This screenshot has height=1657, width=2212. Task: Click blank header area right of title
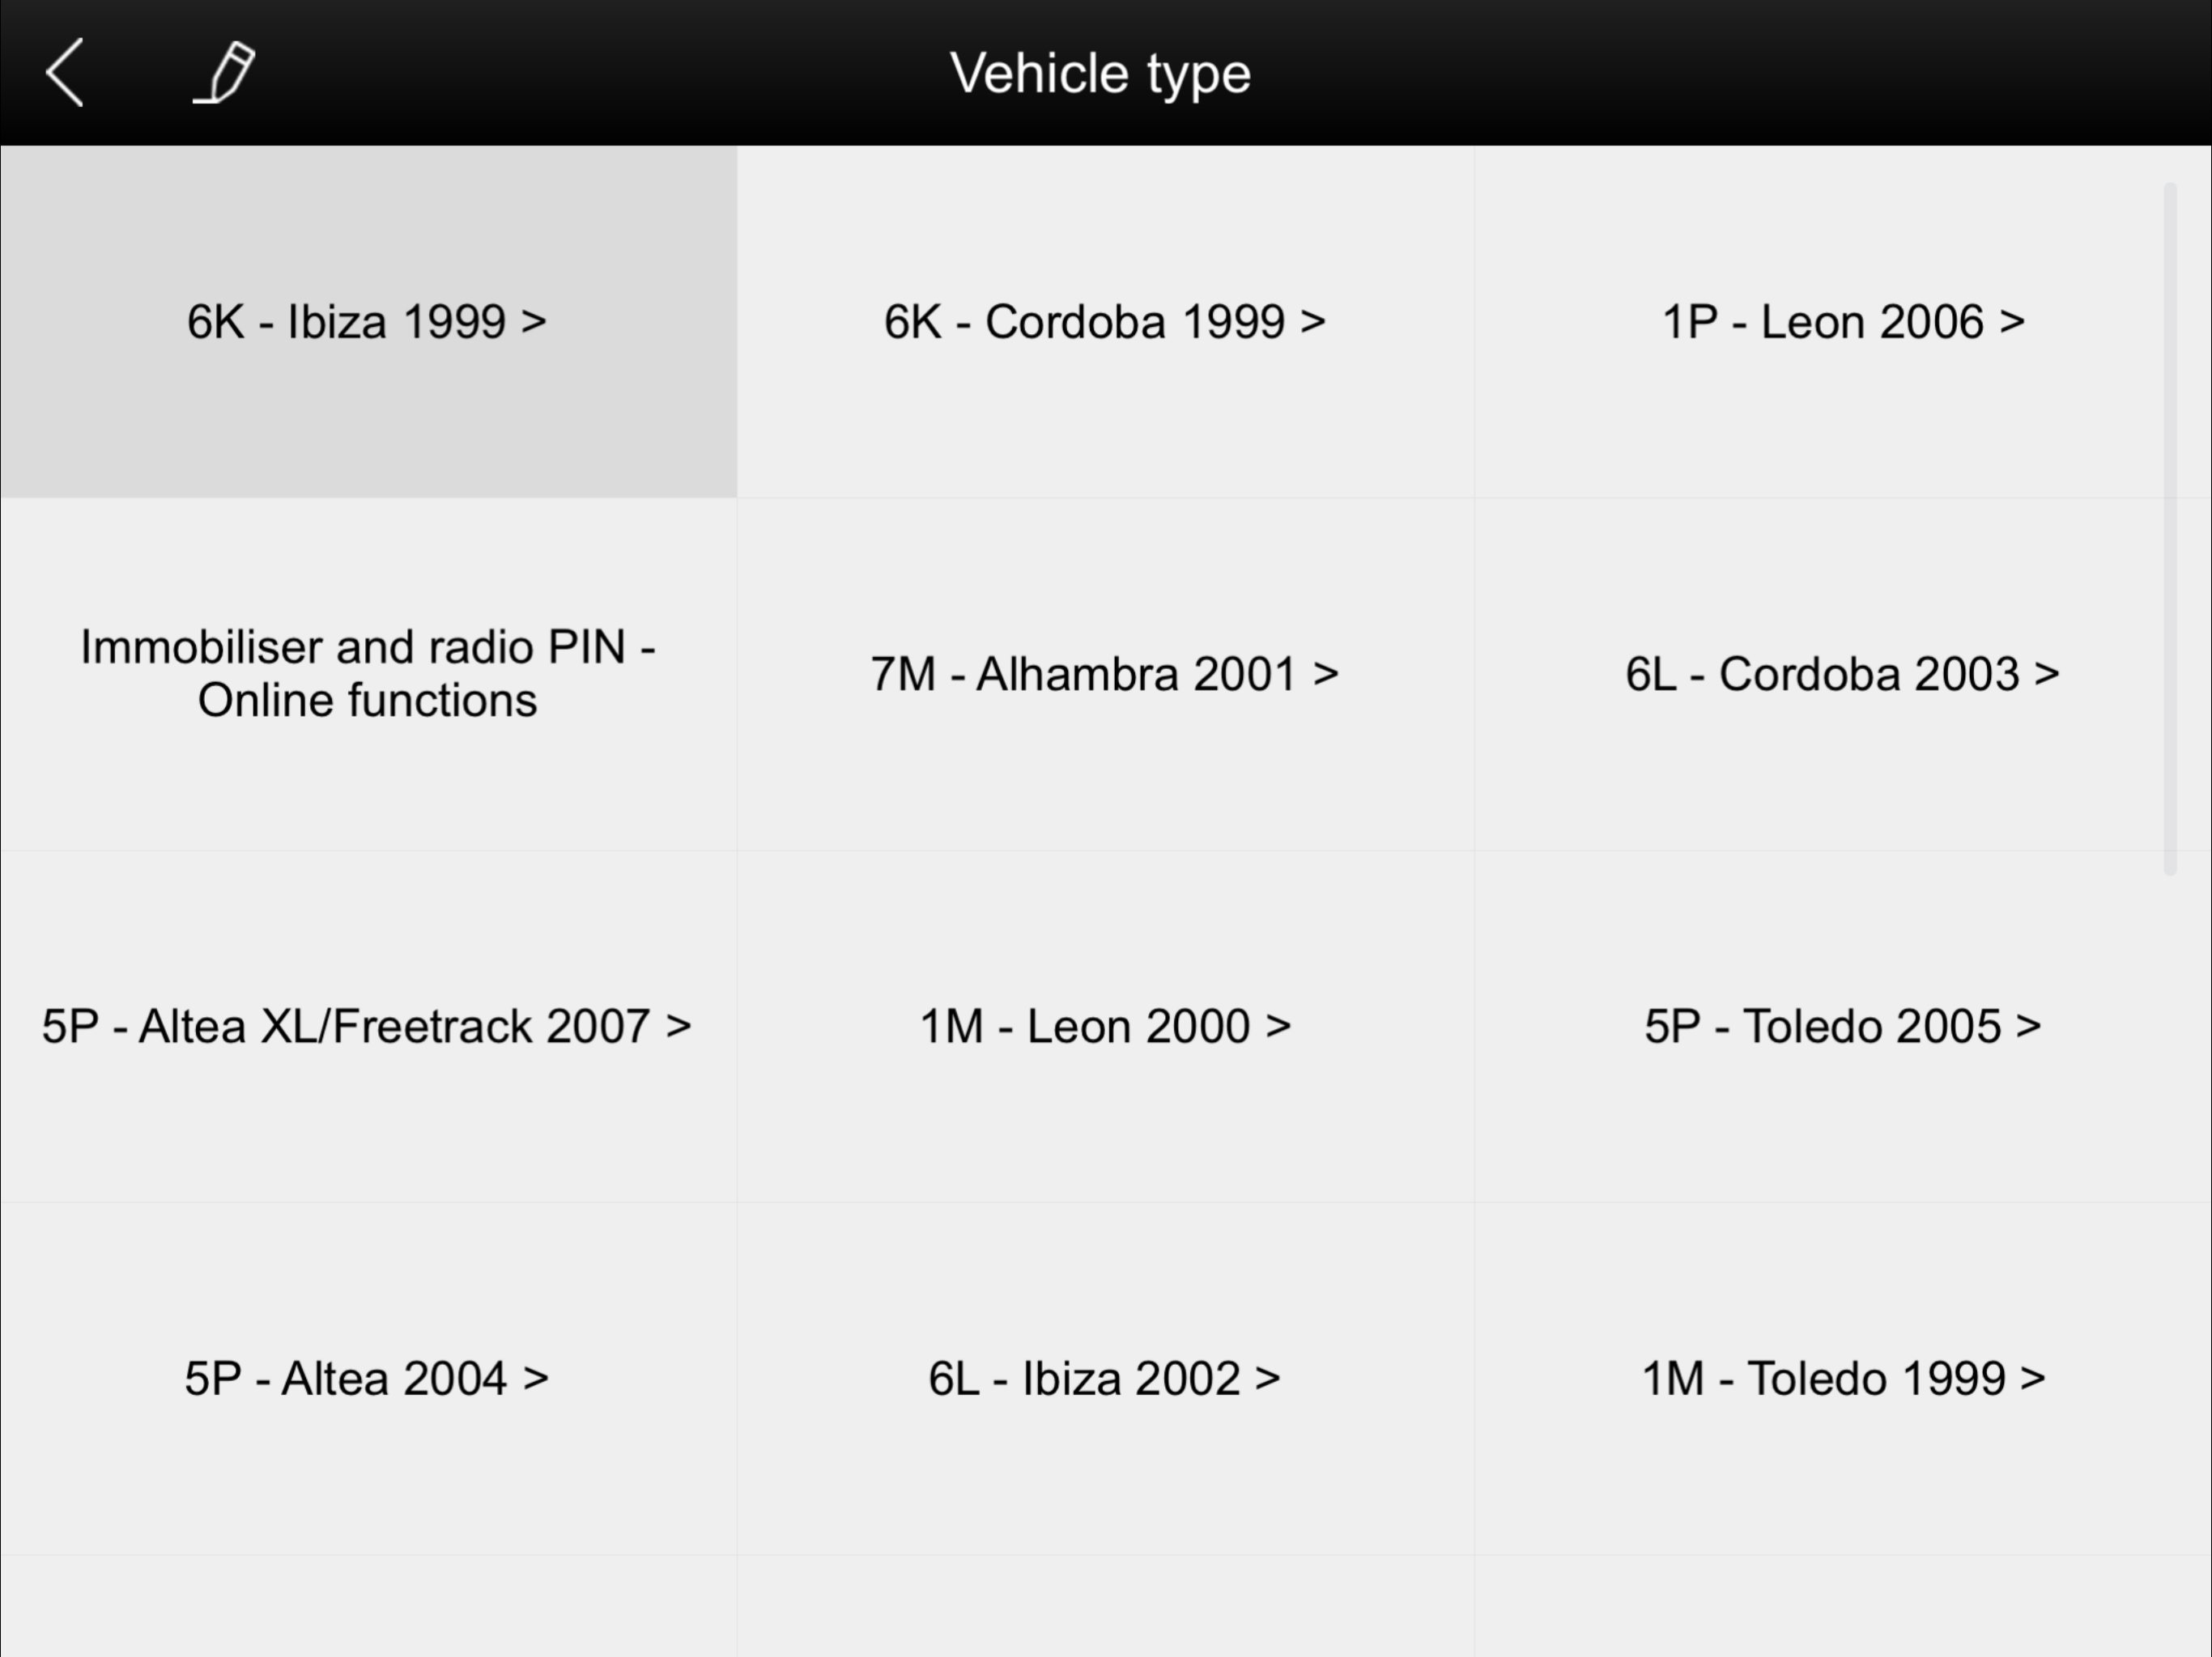(x=1750, y=73)
